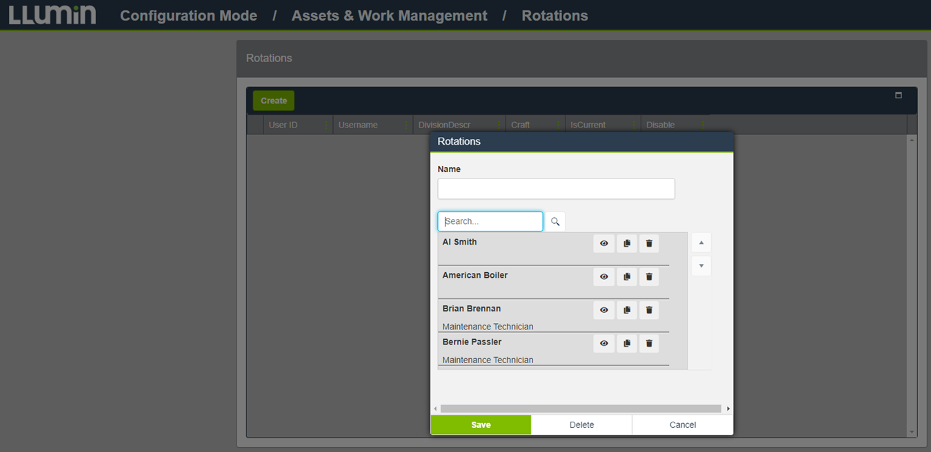Screen dimensions: 931x452
Task: Toggle visibility eye for Brian Brennan
Action: coord(604,310)
